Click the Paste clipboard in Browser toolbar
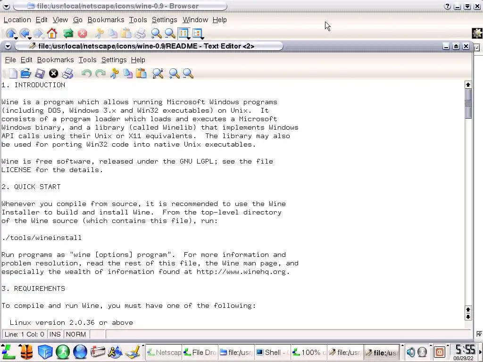The image size is (483, 362). pyautogui.click(x=126, y=33)
